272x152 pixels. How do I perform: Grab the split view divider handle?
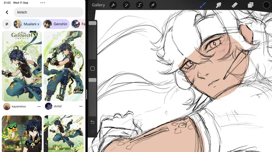coord(86,95)
